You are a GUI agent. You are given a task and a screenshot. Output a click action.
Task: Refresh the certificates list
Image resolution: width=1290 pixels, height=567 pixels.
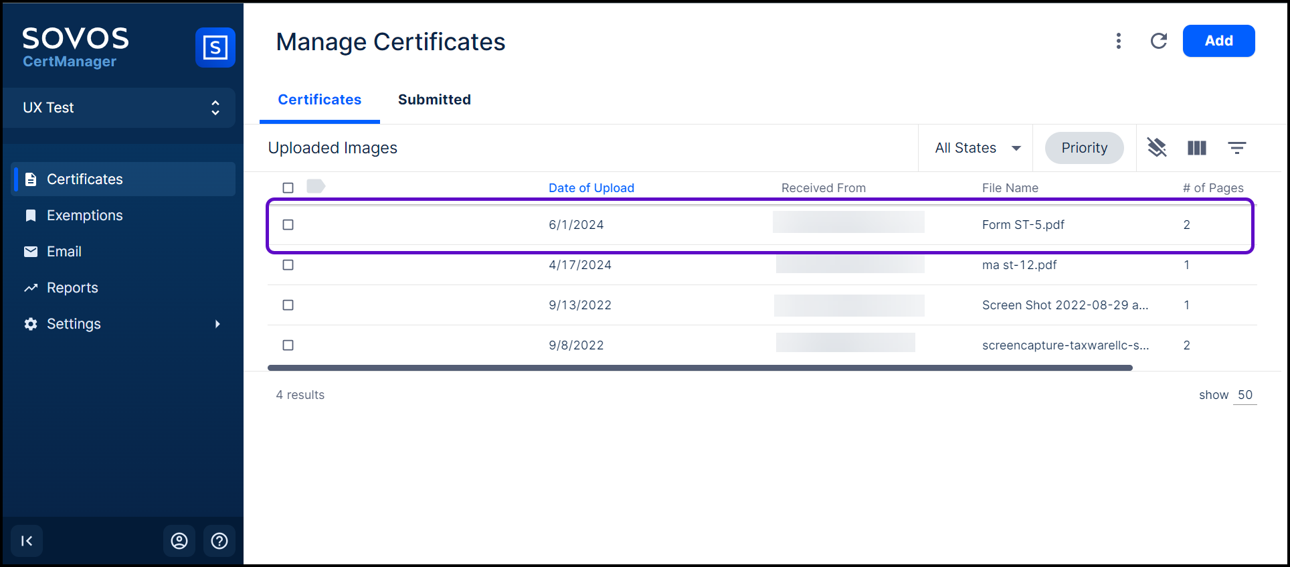point(1158,41)
